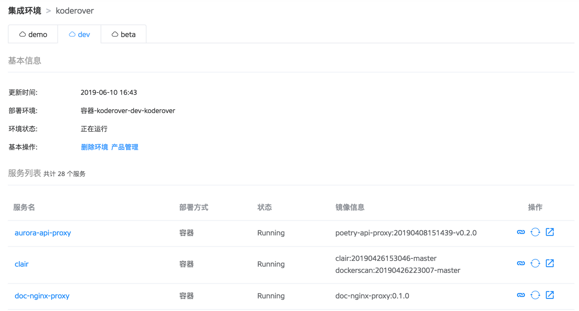This screenshot has height=311, width=579.
Task: Click image poetry-api-proxy:20190408151439-v0.2.0
Action: click(x=406, y=233)
